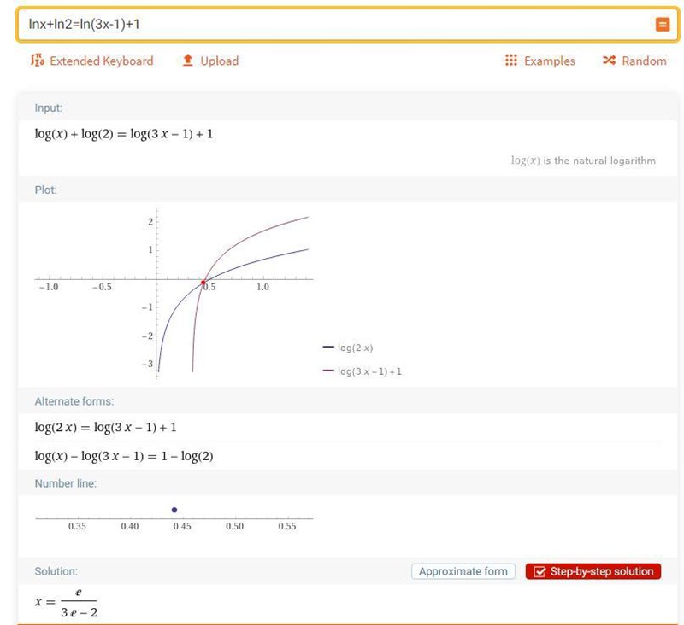
Task: Click the Examples grid icon
Action: [x=511, y=61]
